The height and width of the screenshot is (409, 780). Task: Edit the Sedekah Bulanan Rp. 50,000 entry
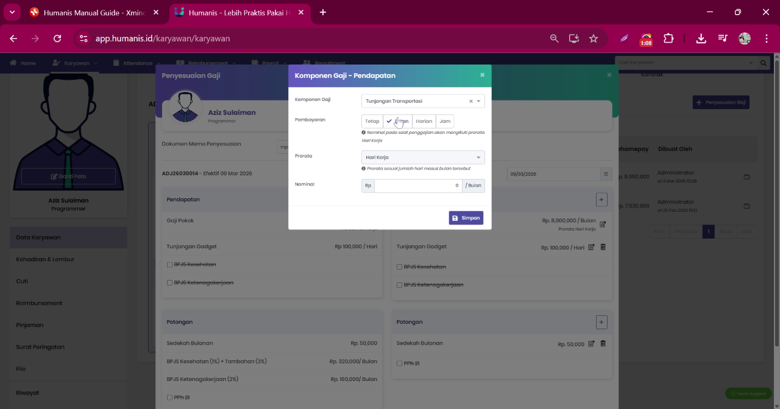point(591,343)
